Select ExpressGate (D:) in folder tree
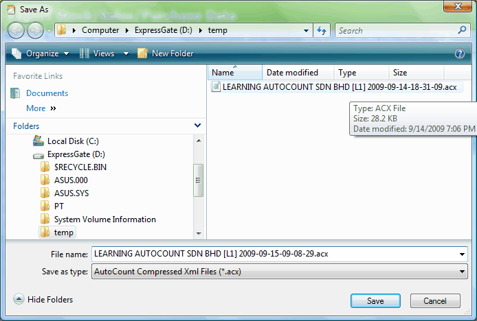The image size is (477, 321). click(76, 154)
